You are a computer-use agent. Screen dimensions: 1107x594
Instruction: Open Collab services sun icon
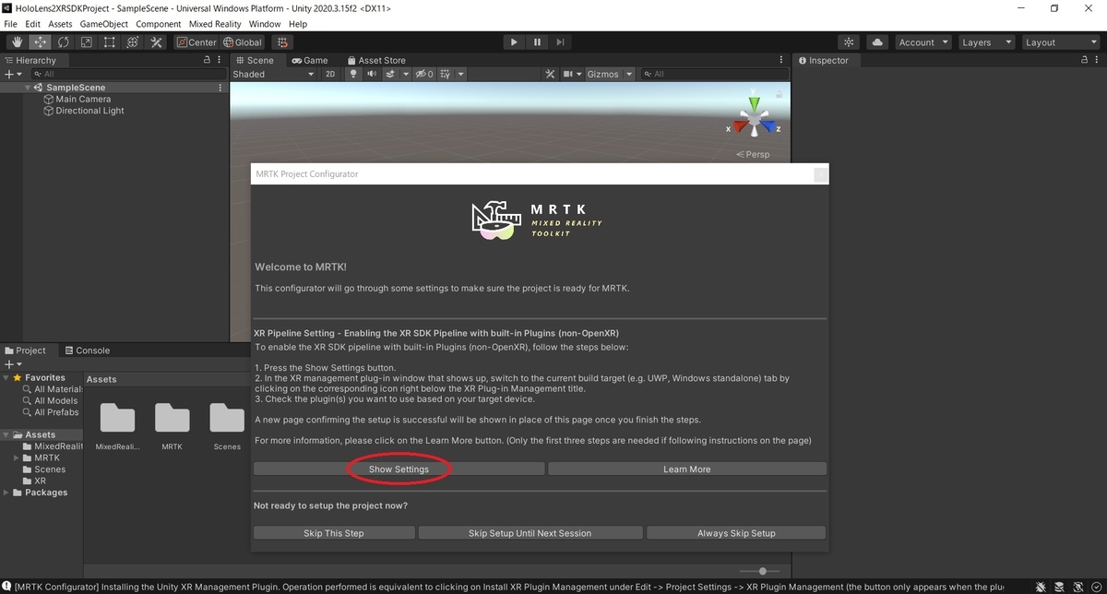[850, 42]
